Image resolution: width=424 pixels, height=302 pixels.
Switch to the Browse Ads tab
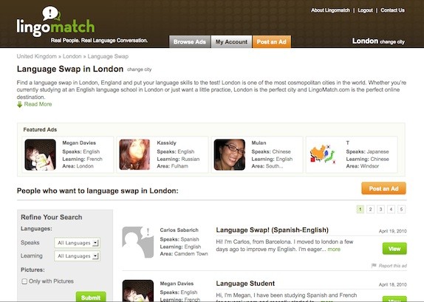coord(190,41)
